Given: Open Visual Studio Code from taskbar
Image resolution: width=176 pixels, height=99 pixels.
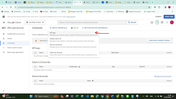Looking at the screenshot, I should click(x=87, y=96).
